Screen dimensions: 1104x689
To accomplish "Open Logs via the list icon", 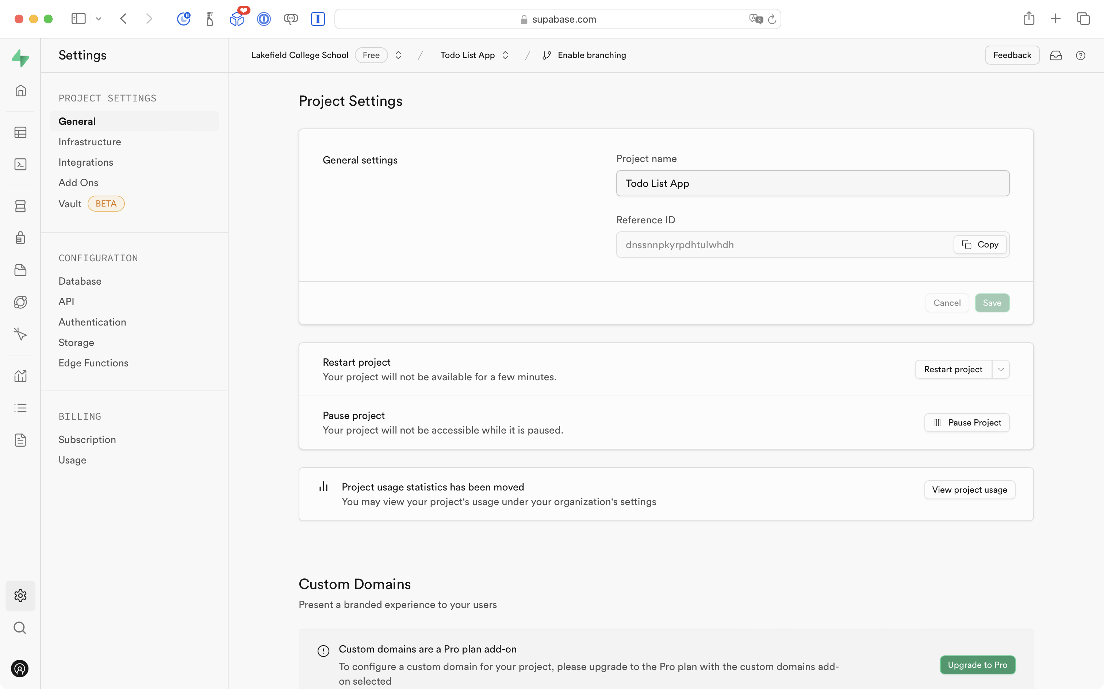I will pyautogui.click(x=20, y=407).
